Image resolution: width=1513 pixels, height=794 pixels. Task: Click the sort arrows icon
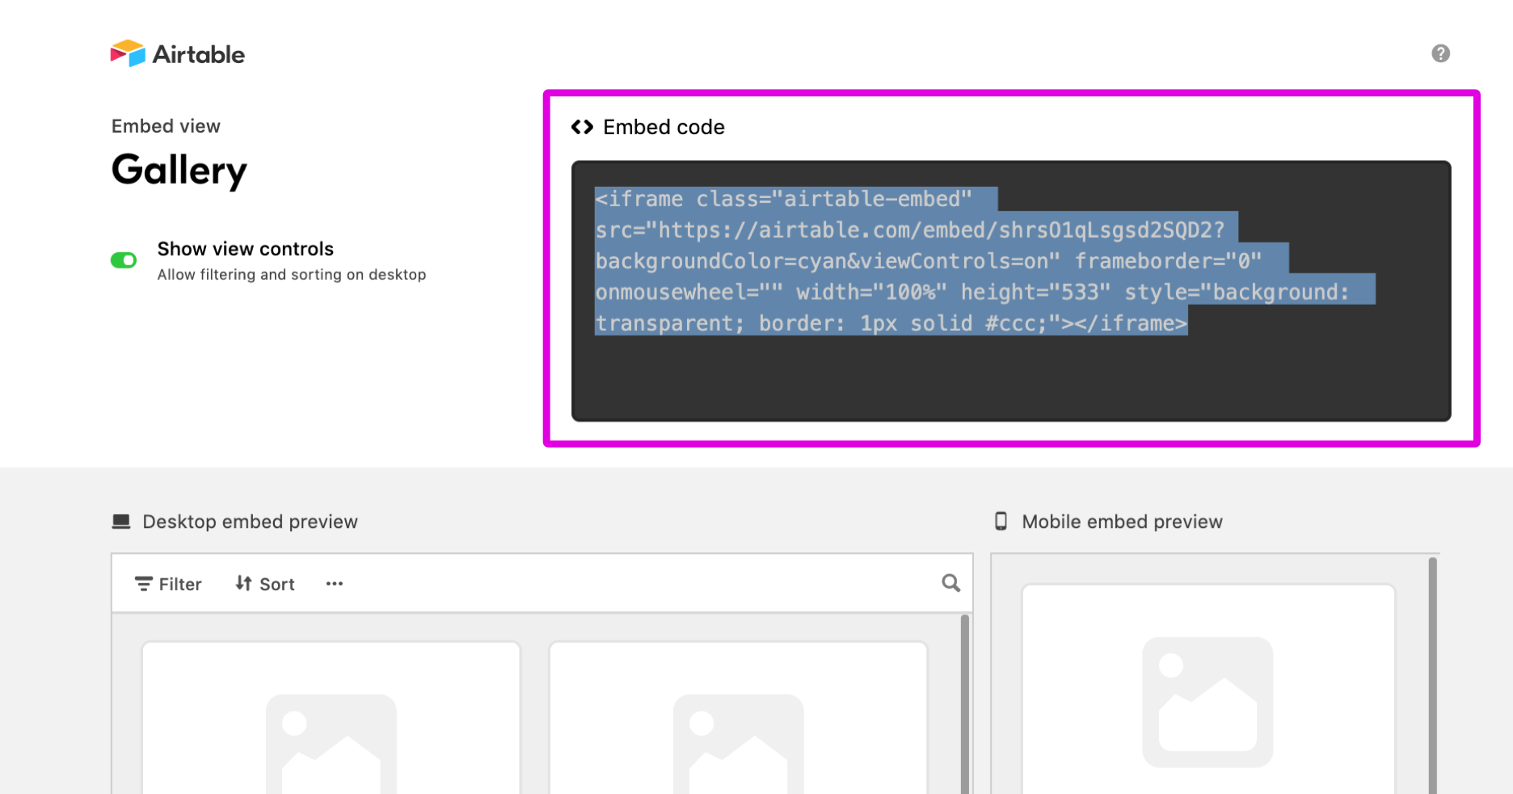pos(243,583)
